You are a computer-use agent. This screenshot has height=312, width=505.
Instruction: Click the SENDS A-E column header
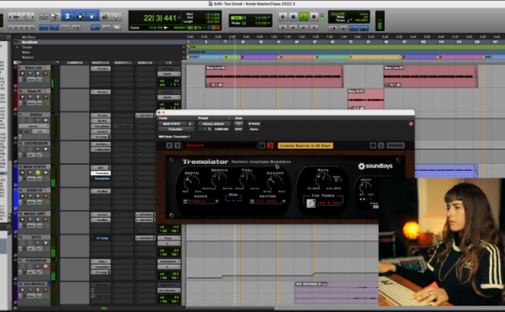145,63
